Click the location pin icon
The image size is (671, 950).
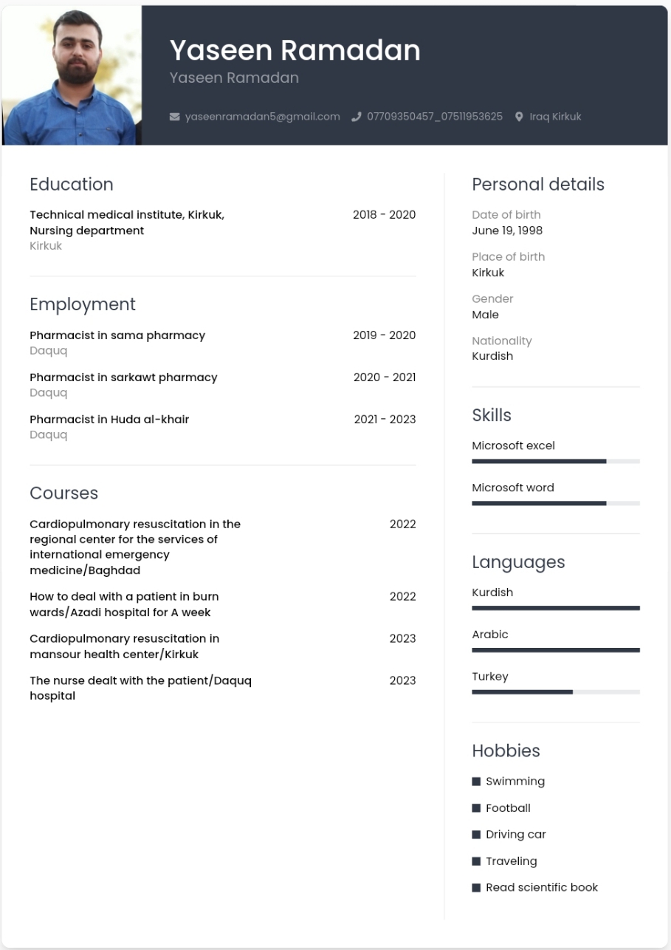click(x=519, y=117)
